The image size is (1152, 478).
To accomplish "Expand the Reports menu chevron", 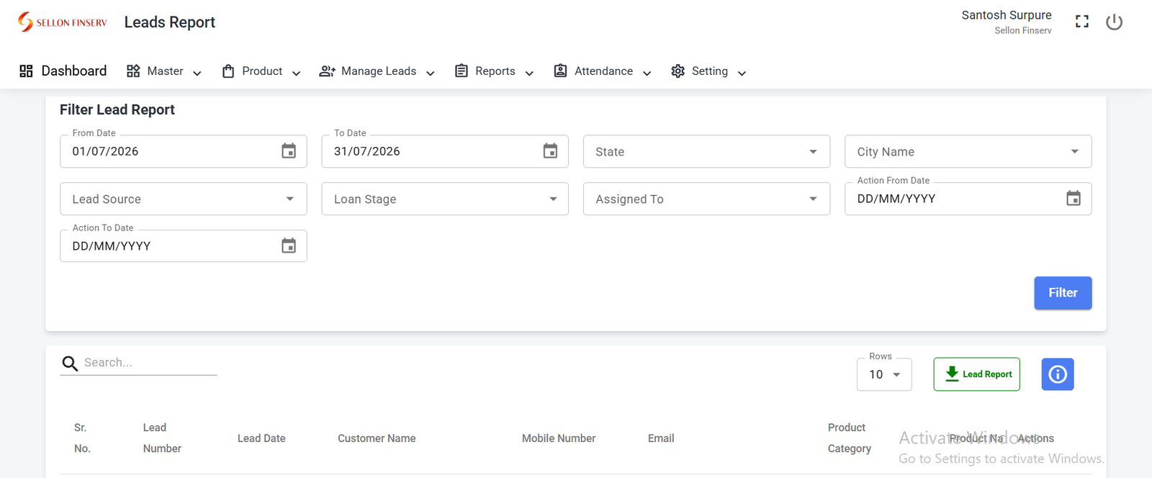I will (x=529, y=73).
